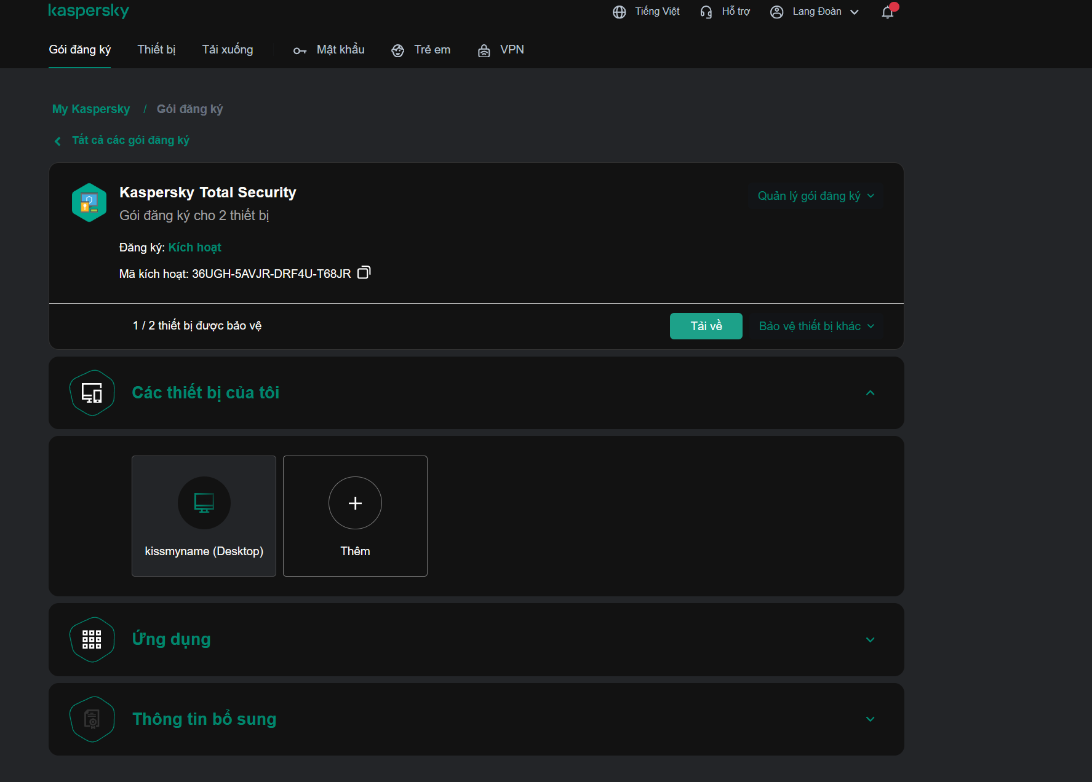Click the Các thiết bị của tôi heading
The image size is (1092, 782).
coord(205,393)
